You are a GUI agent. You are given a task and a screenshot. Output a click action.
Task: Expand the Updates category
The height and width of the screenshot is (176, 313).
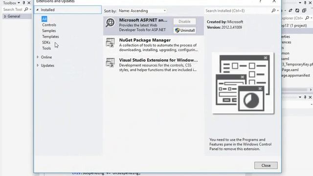(x=38, y=66)
